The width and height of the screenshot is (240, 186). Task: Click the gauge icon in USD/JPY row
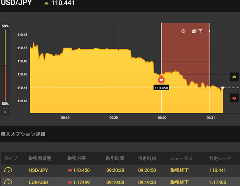coord(8,170)
